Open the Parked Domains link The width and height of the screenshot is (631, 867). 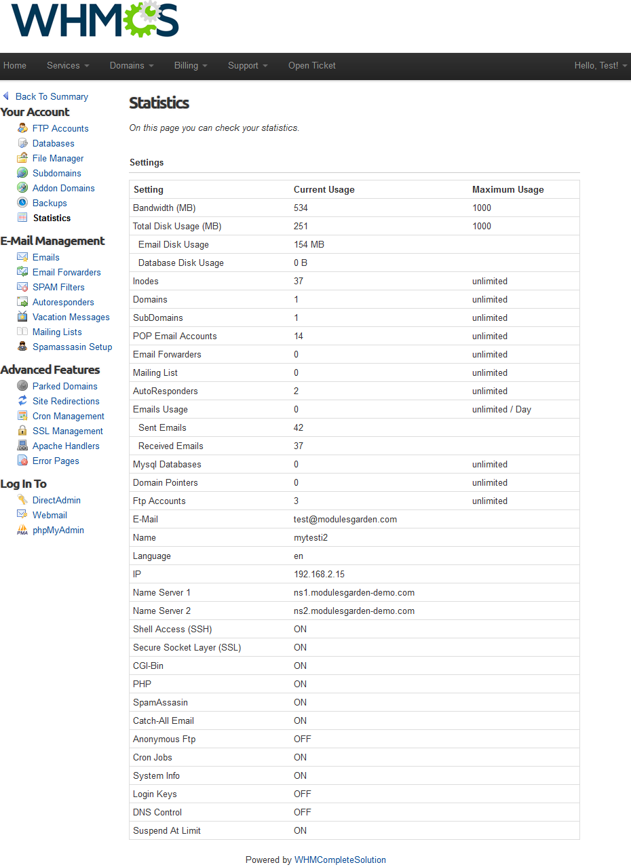pos(65,386)
